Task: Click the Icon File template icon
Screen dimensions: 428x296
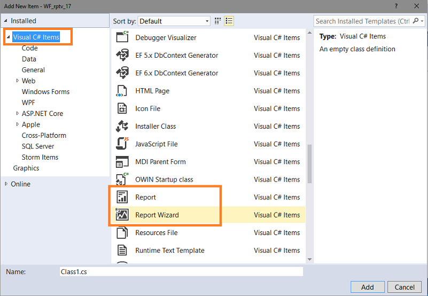Action: 122,108
